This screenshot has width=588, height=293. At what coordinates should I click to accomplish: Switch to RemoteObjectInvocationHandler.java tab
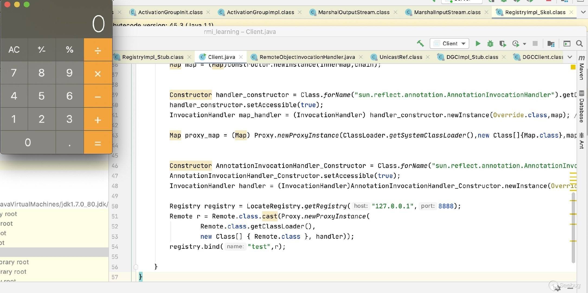tap(307, 57)
